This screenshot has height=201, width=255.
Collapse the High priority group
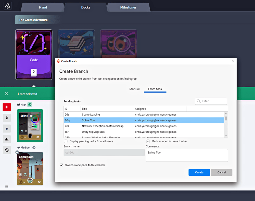point(18,105)
